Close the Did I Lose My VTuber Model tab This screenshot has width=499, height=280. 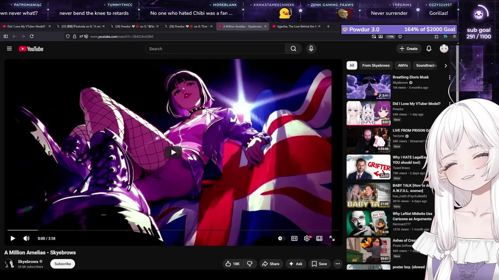50,26
